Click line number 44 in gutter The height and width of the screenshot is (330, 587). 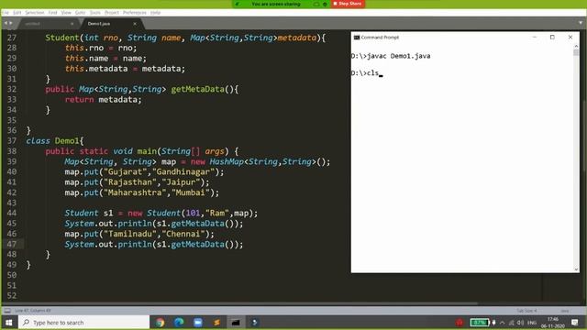12,214
